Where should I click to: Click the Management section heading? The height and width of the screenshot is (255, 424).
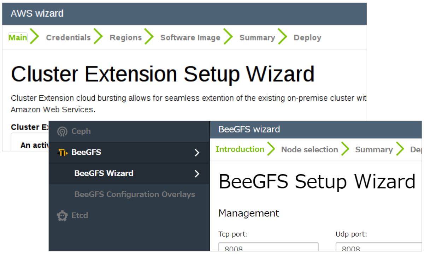click(x=249, y=213)
